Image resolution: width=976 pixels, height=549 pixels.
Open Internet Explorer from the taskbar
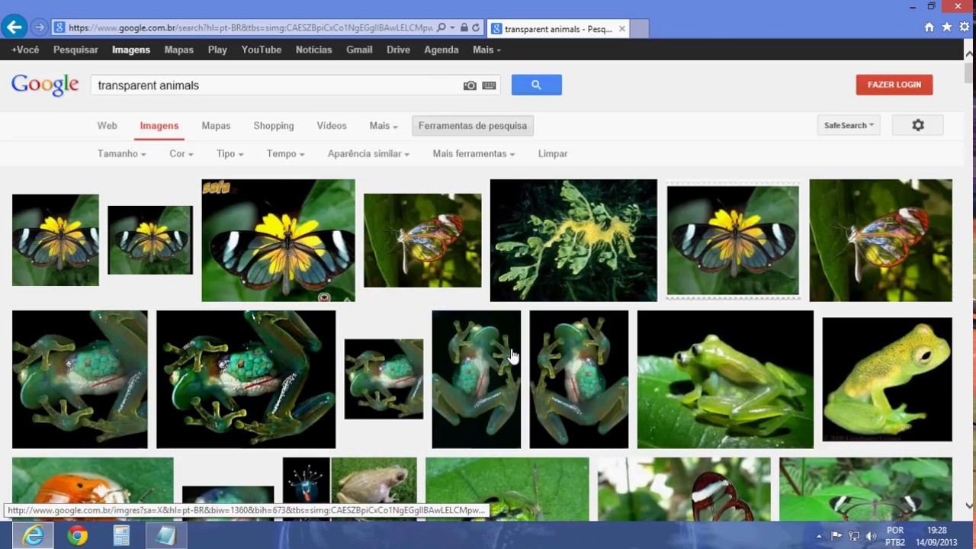(x=33, y=536)
